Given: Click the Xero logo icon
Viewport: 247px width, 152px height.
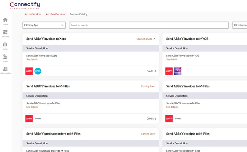Looking at the screenshot, I should [x=38, y=71].
